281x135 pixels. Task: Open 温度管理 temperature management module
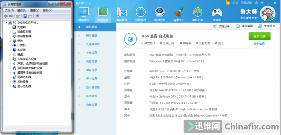(x=122, y=14)
